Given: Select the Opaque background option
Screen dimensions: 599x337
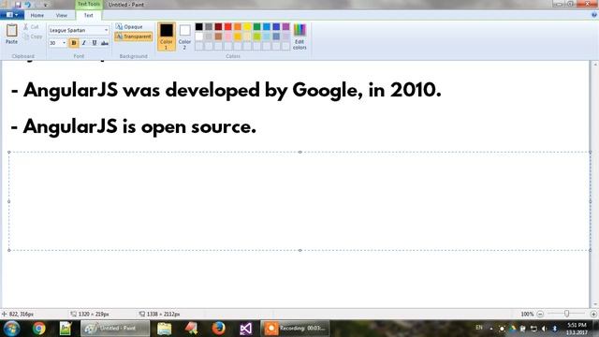Looking at the screenshot, I should coord(129,27).
